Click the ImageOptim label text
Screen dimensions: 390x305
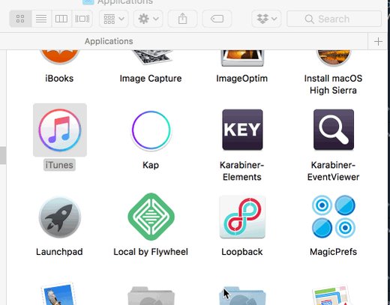242,79
